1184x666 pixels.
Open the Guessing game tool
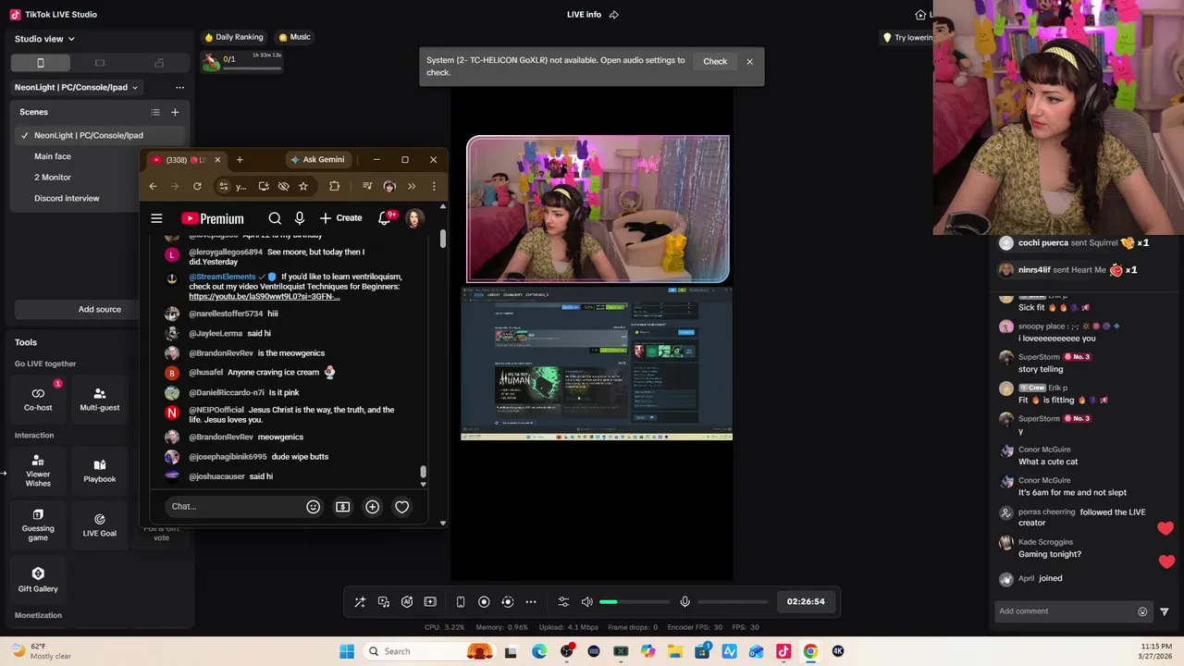[x=38, y=524]
